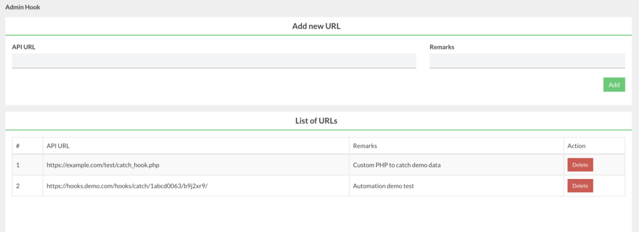Select the Admin Hook page title
The image size is (639, 232).
pyautogui.click(x=23, y=7)
